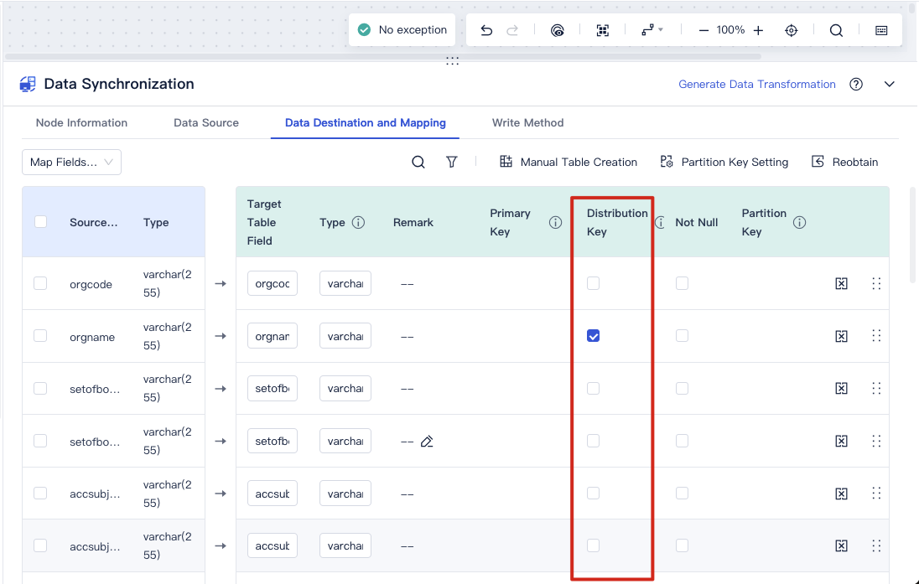Screen dimensions: 919x584
Task: Click the drag handle on the orgname row
Action: pyautogui.click(x=876, y=336)
